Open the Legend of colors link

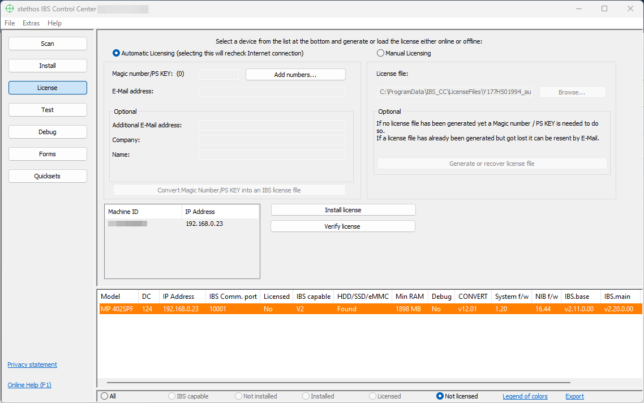pyautogui.click(x=525, y=396)
